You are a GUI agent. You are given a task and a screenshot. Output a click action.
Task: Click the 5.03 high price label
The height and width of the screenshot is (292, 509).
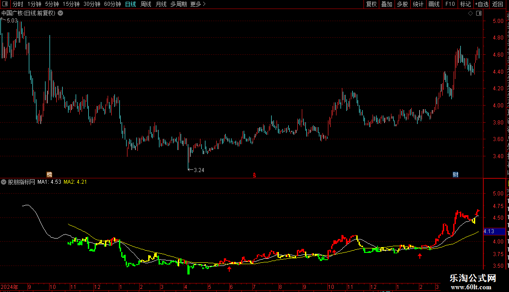point(12,20)
